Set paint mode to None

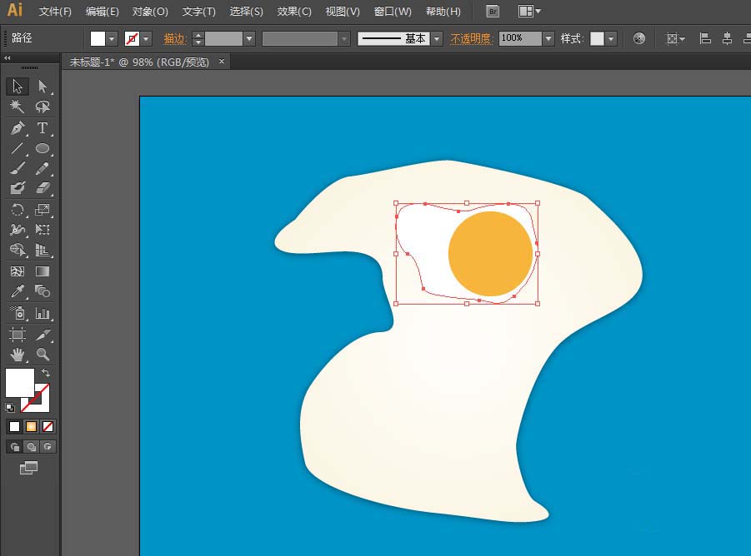pyautogui.click(x=48, y=427)
